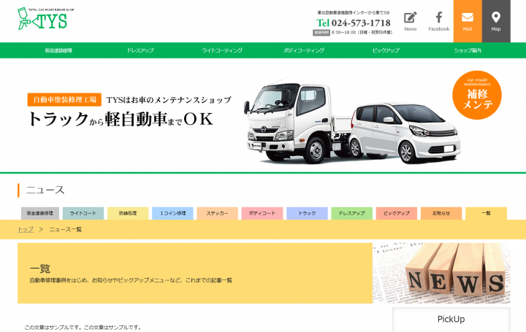
Task: Select the pink ボディコート news tab
Action: 262,213
